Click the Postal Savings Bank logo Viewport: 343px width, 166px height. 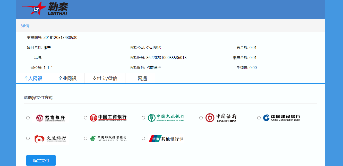108,138
